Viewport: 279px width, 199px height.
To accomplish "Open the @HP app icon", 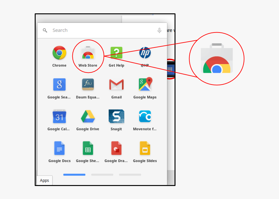I will 145,53.
